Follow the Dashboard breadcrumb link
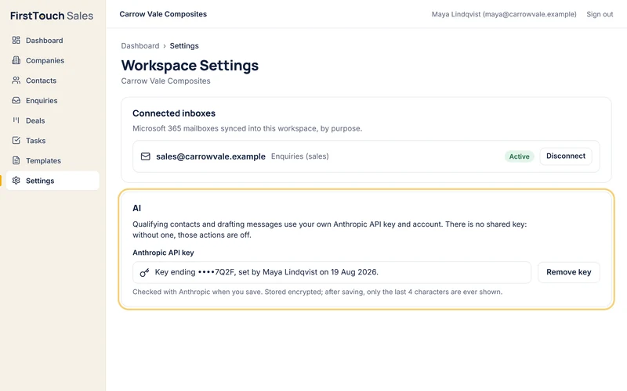 [140, 46]
